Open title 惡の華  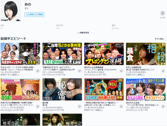tap(45, 103)
